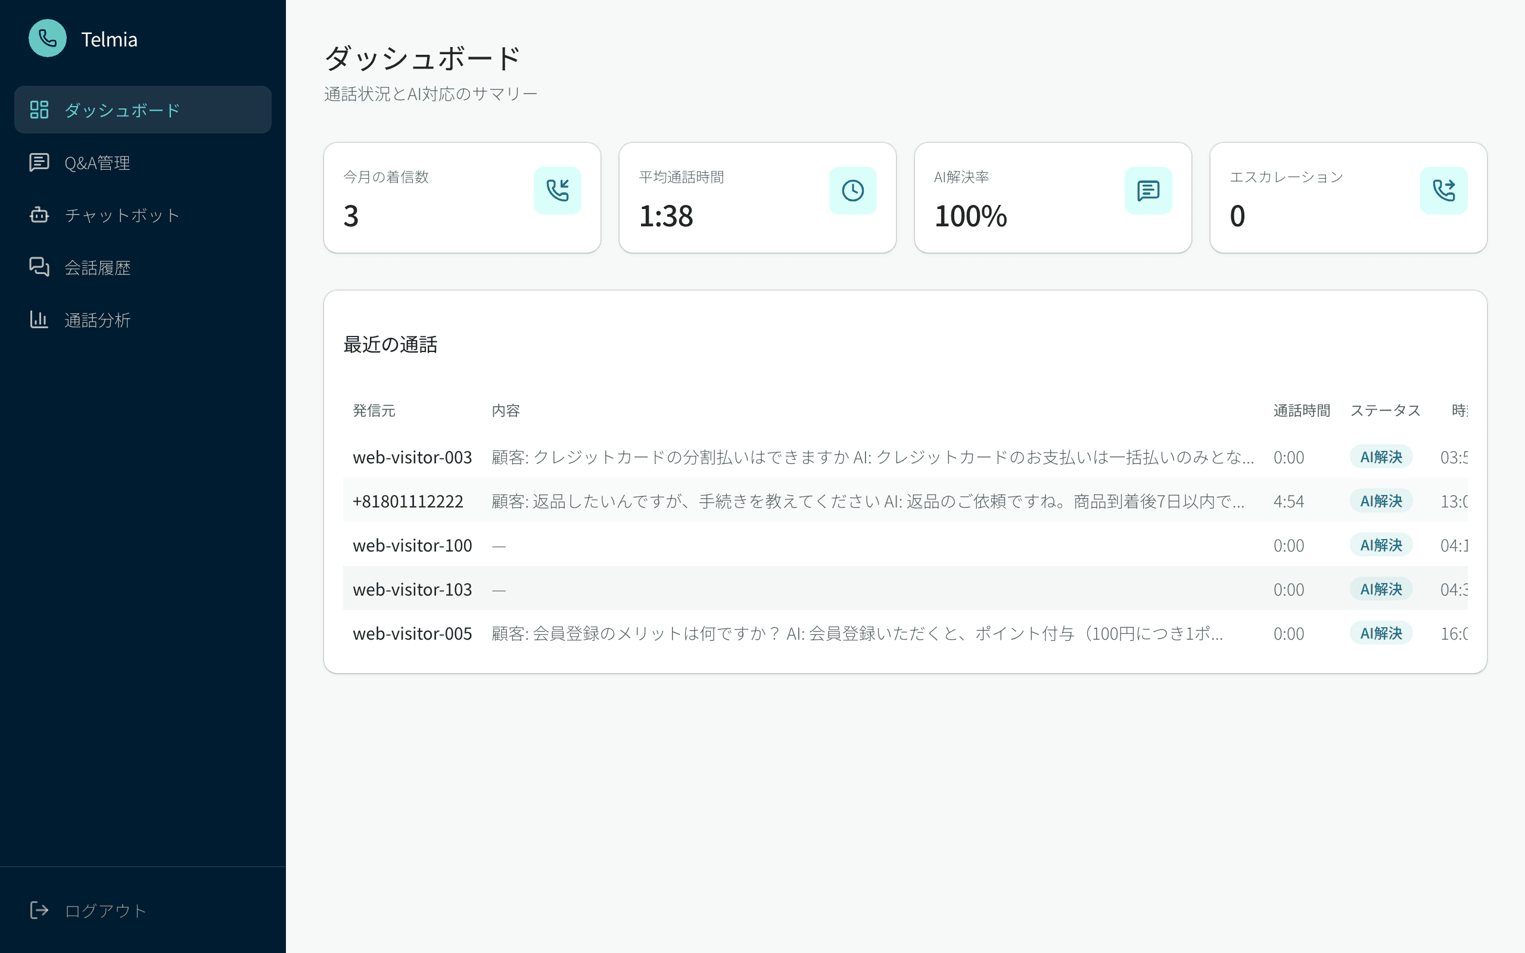Select the dashboard grid icon in sidebar
The image size is (1525, 953).
(39, 110)
